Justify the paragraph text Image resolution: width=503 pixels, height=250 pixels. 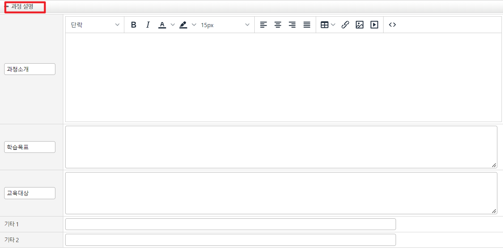tap(307, 25)
